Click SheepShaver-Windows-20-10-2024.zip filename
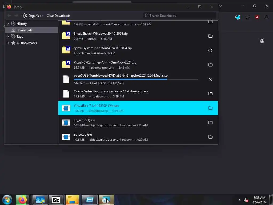 [x=101, y=34]
